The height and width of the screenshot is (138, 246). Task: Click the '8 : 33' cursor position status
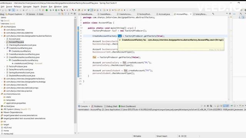point(183,136)
